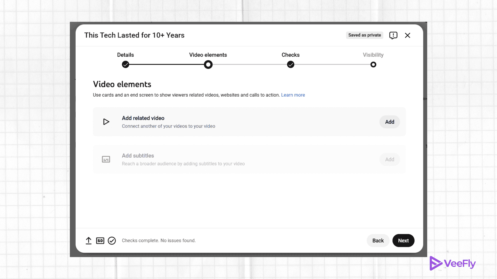The width and height of the screenshot is (497, 279).
Task: Click the checks complete checkmark icon
Action: [112, 241]
